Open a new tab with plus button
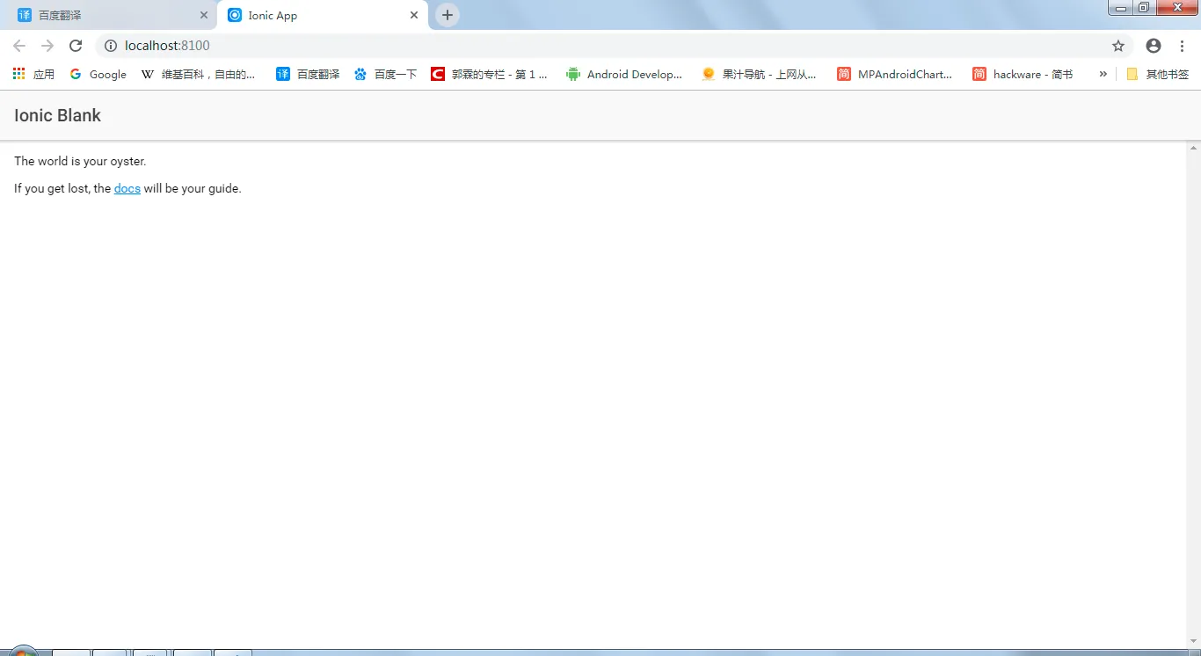 pos(448,15)
